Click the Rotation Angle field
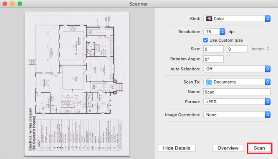This screenshot has height=159, width=278. point(213,59)
